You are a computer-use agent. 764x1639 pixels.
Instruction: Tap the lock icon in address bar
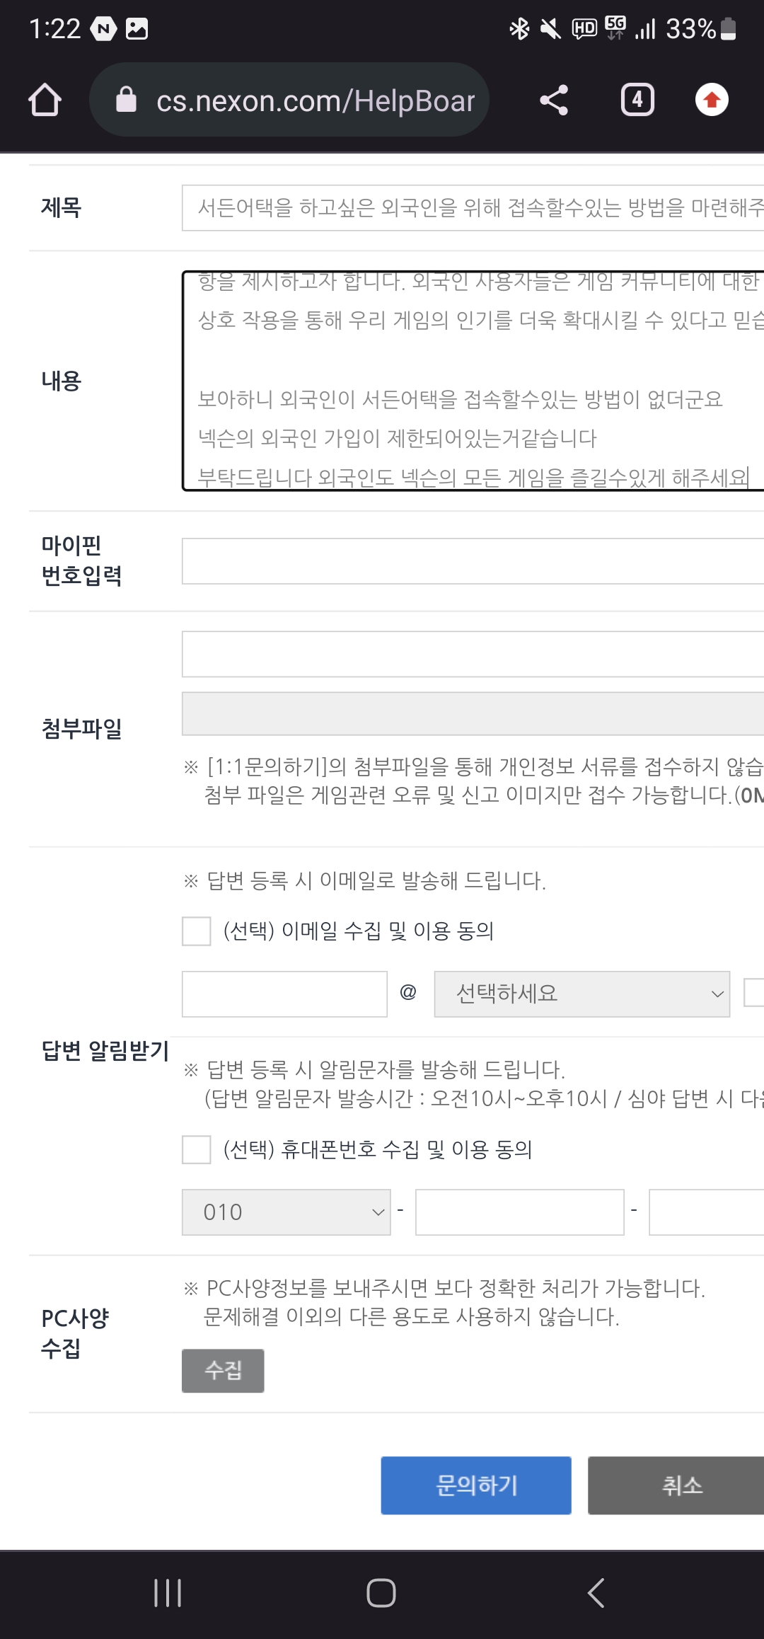[126, 100]
